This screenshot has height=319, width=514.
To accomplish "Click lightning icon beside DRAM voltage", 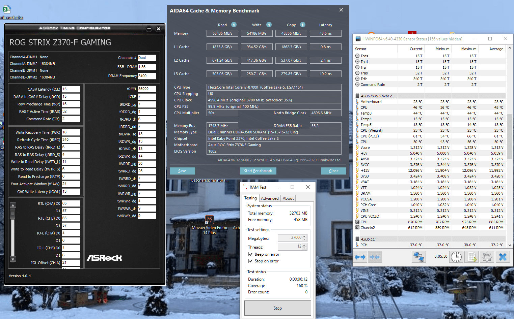I will (357, 193).
